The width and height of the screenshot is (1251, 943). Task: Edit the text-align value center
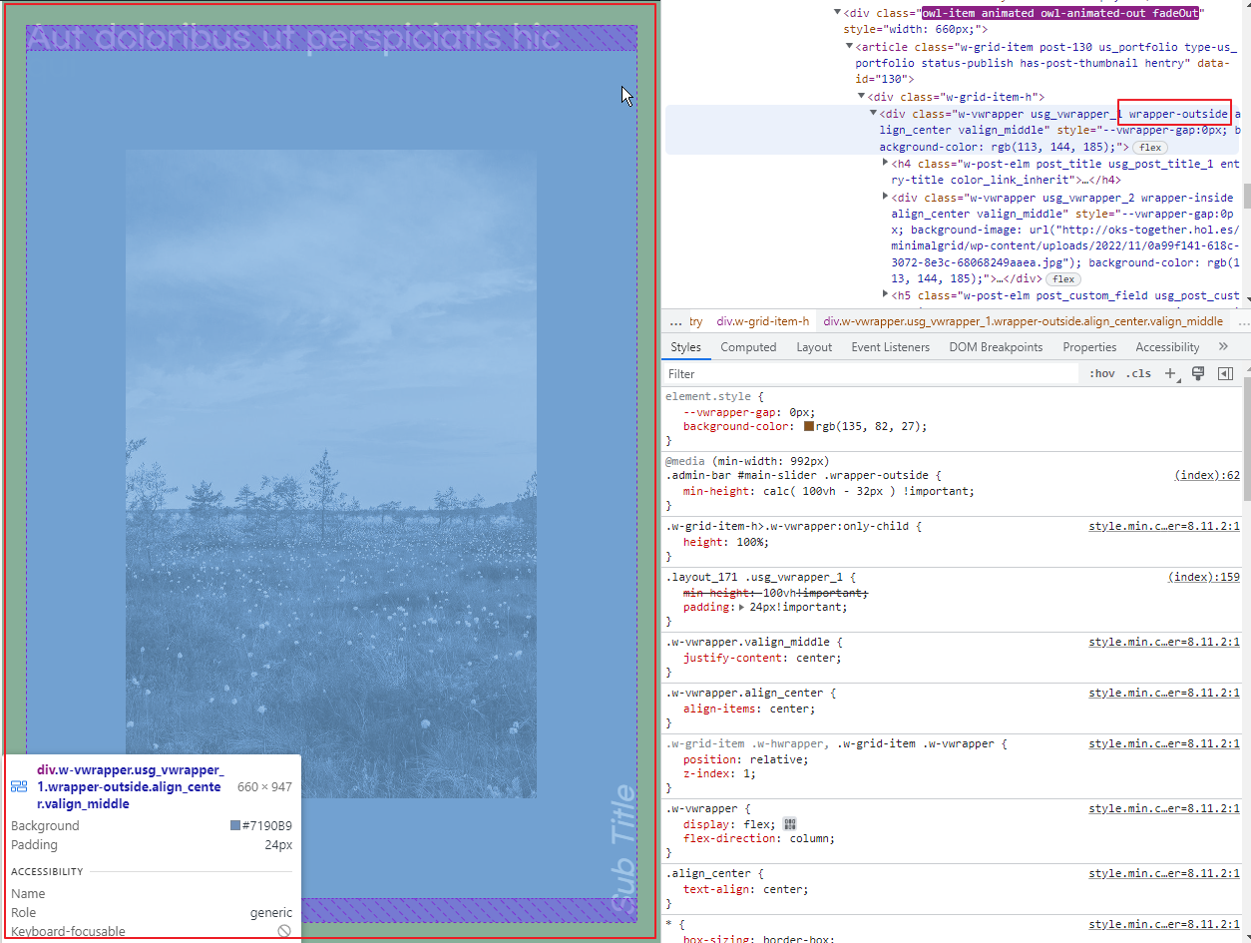[x=784, y=889]
